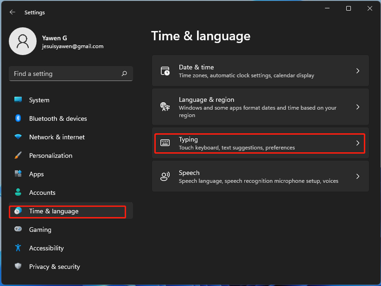The image size is (381, 286).
Task: Click the Wi-Fi Network icon in sidebar
Action: click(18, 137)
